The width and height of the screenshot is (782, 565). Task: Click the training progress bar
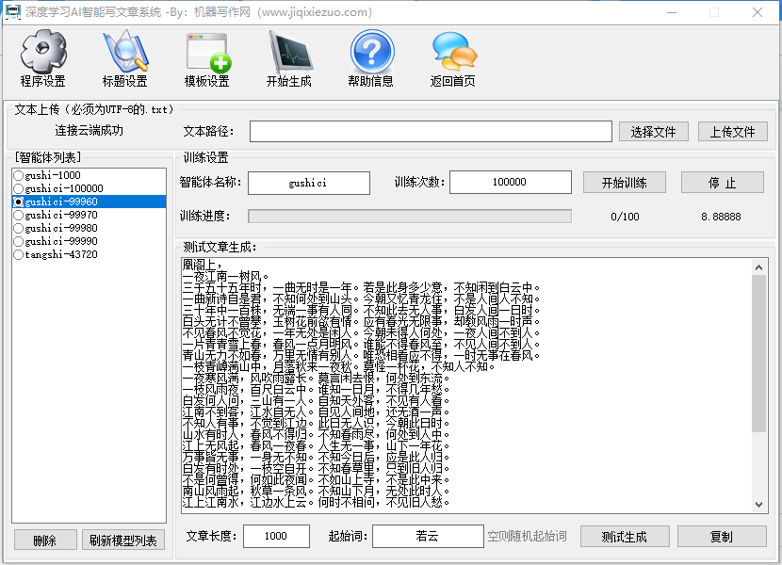coord(409,217)
